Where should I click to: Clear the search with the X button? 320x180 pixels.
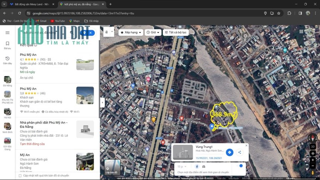point(90,33)
